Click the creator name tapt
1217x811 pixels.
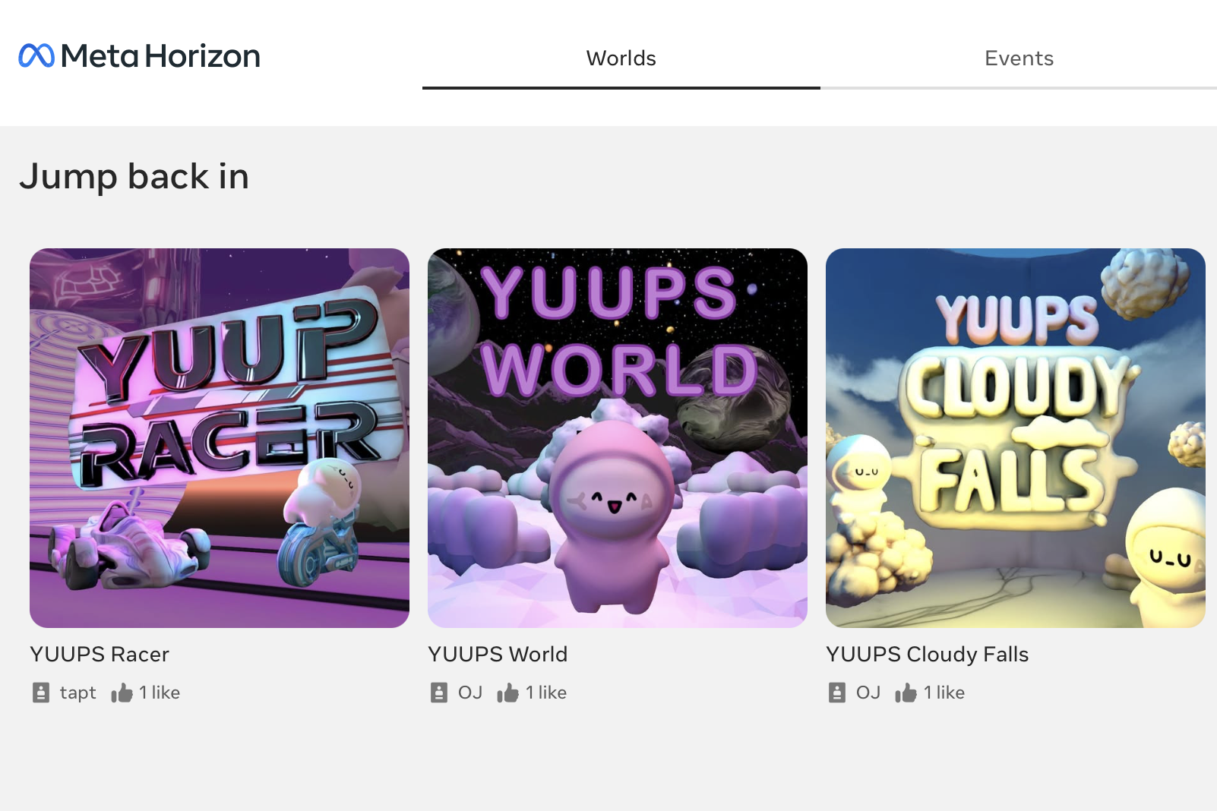point(78,693)
